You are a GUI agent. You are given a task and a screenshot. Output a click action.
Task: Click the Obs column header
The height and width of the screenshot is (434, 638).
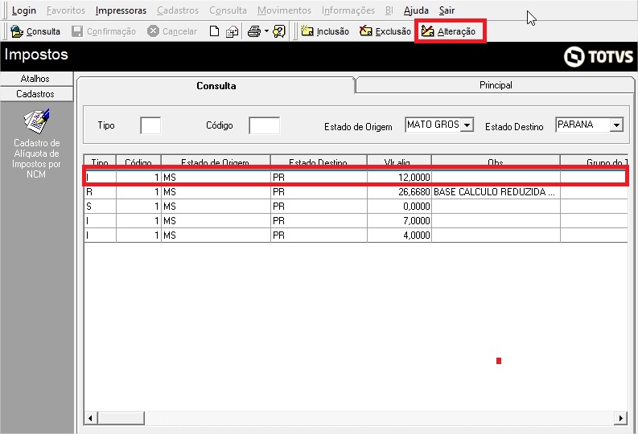[495, 161]
